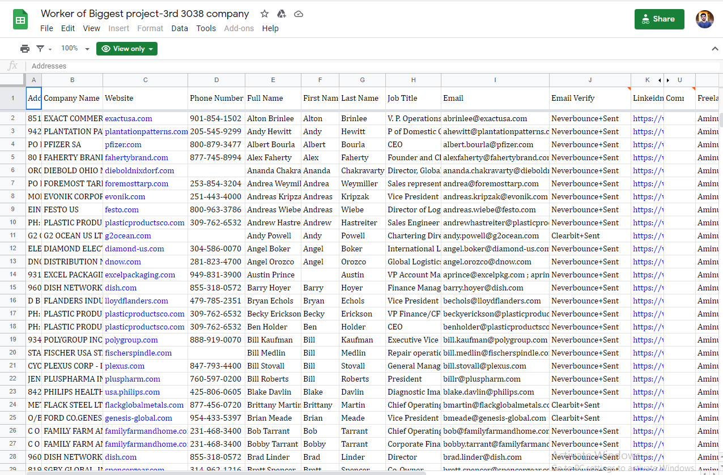Select the column D header
Image resolution: width=723 pixels, height=475 pixels.
(x=216, y=80)
